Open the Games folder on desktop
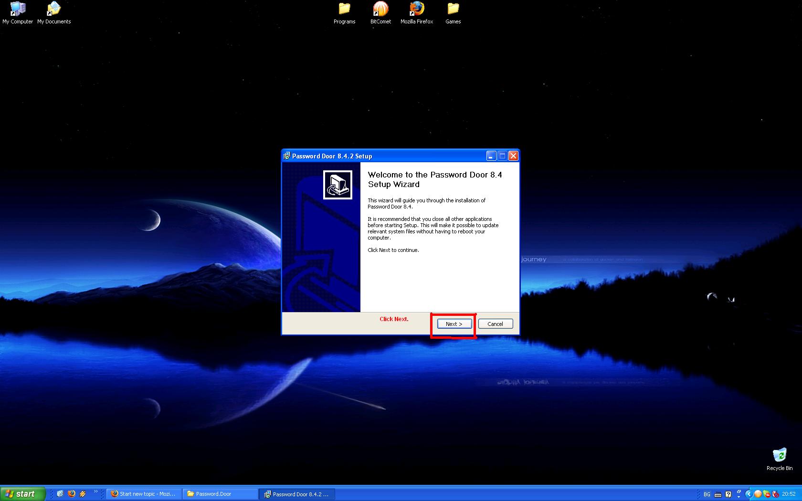 pos(453,13)
